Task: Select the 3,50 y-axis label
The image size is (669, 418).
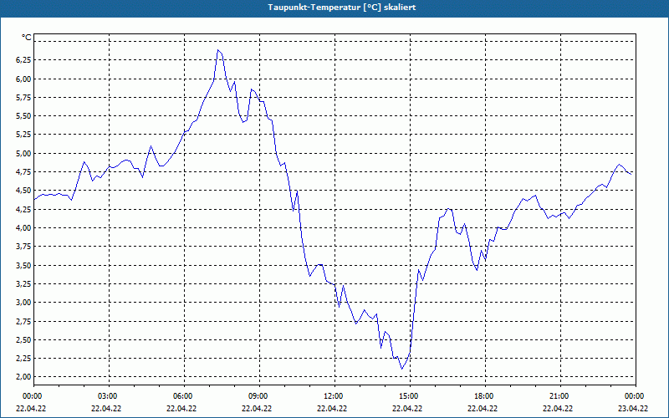Action: pos(23,265)
